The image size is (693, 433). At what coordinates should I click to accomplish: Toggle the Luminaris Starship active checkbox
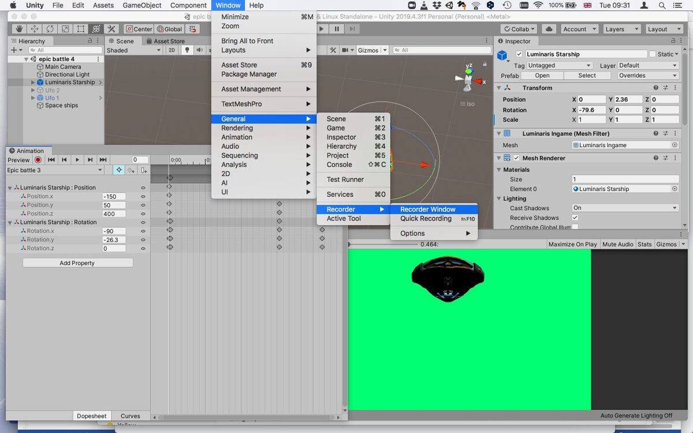click(519, 54)
